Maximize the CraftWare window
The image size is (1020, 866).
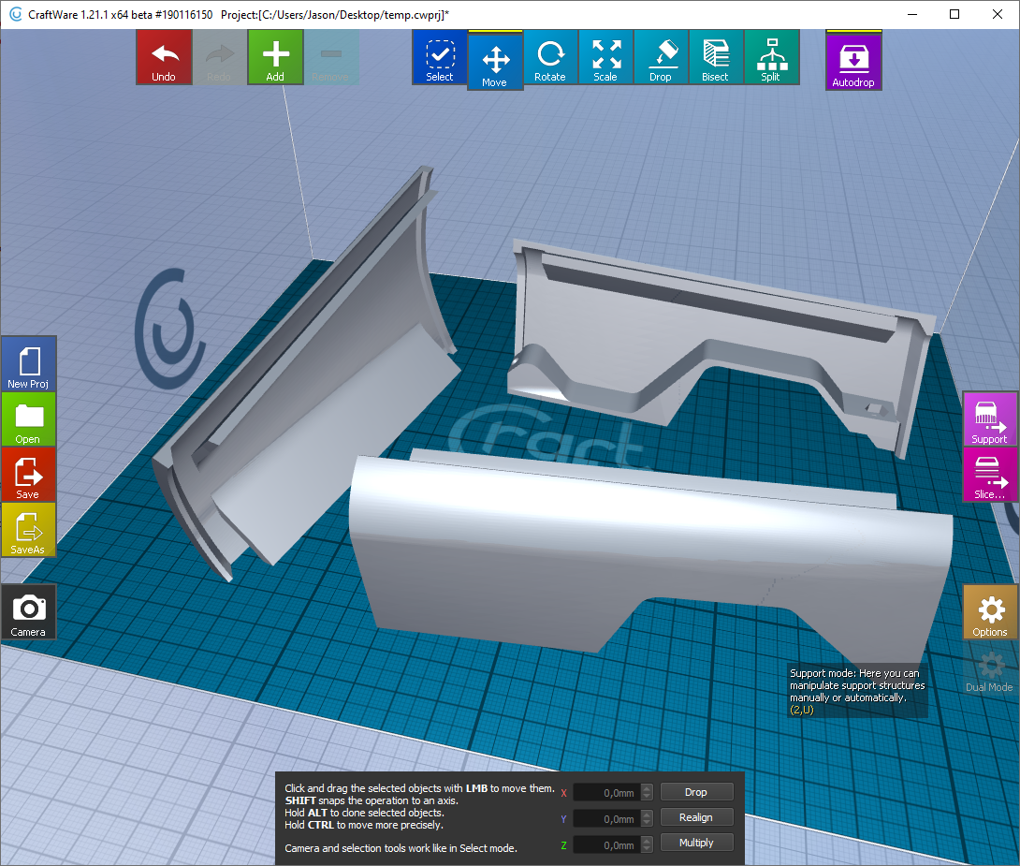tap(954, 14)
